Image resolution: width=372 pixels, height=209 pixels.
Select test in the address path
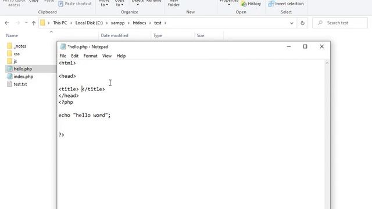pos(158,23)
